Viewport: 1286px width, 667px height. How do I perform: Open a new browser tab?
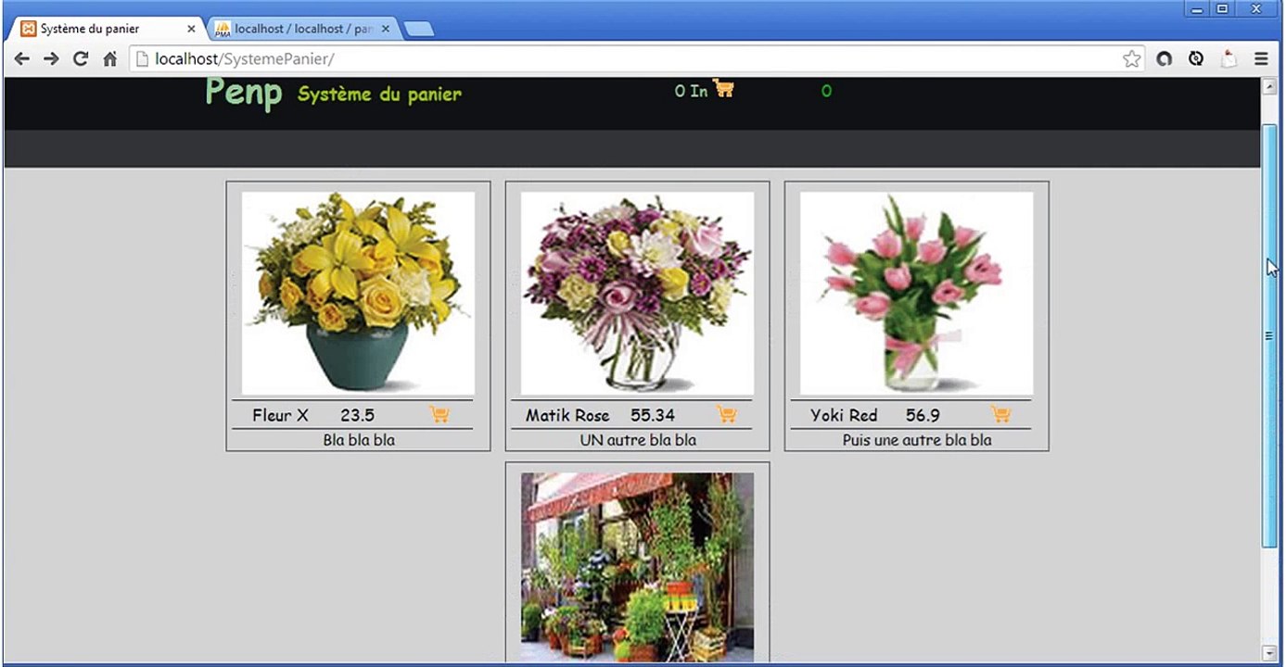pyautogui.click(x=419, y=30)
